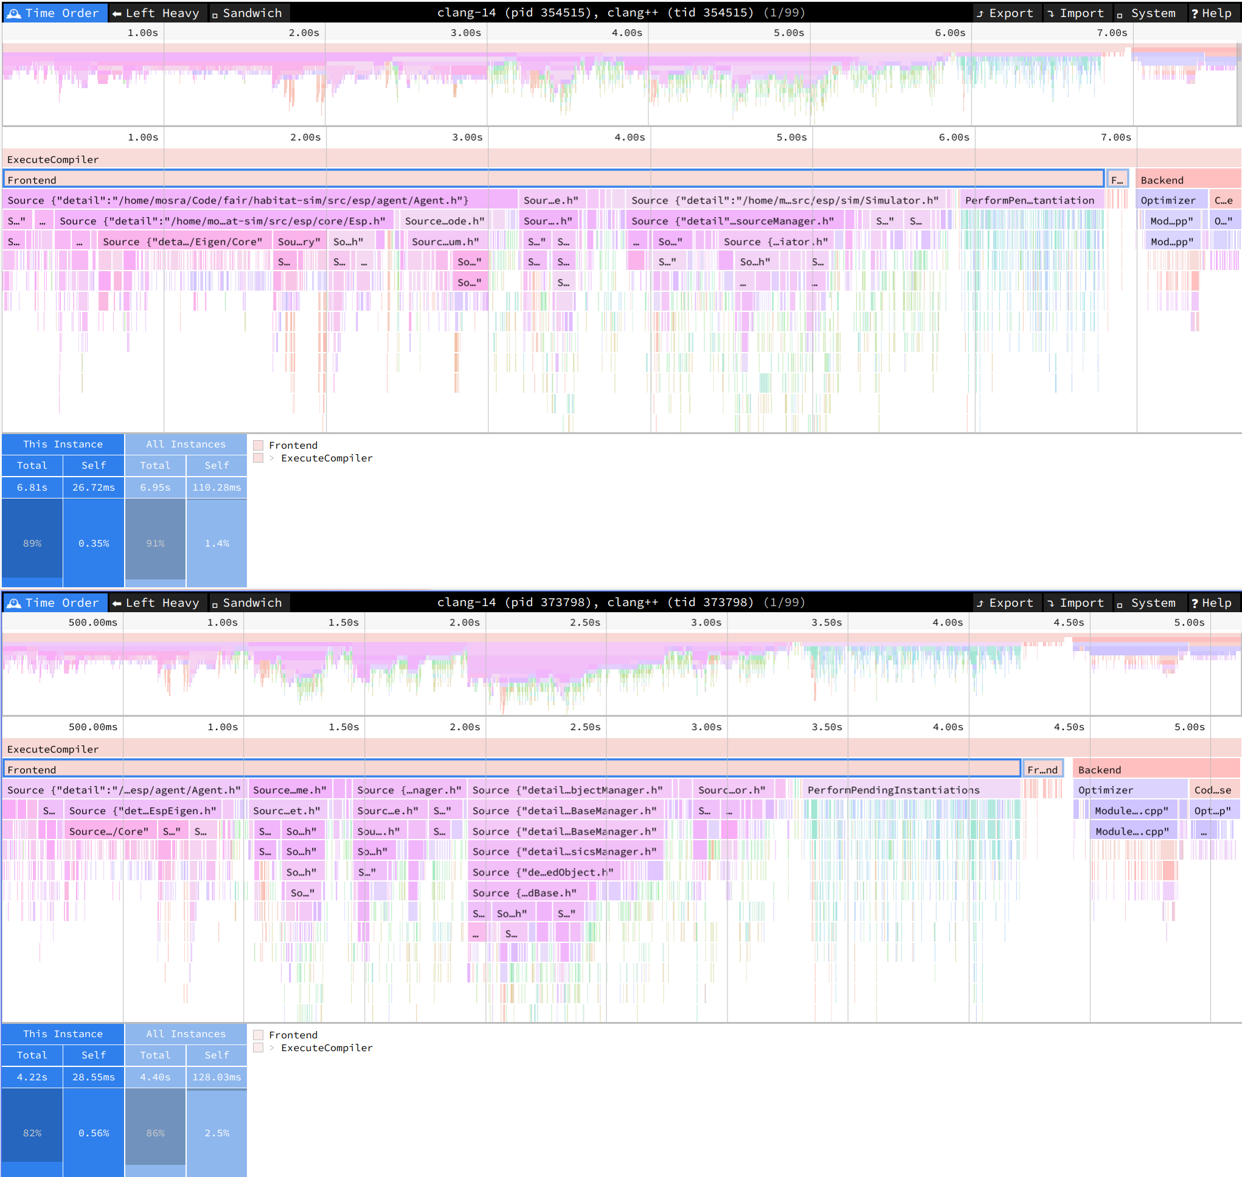Select the esp/agent/Agent.h frame in bottom flamegraph
This screenshot has height=1177, width=1242.
(x=125, y=790)
